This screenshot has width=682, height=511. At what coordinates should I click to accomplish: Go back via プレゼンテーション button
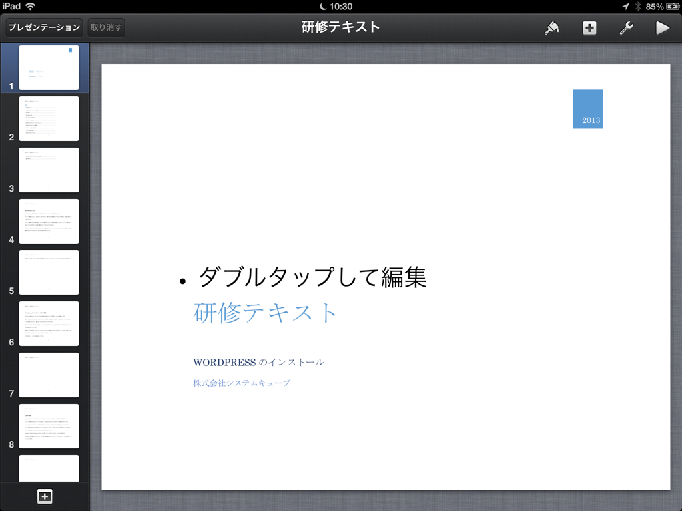click(44, 27)
